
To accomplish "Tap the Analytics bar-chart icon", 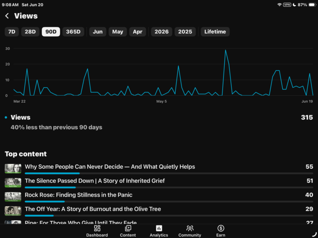I will pos(159,228).
